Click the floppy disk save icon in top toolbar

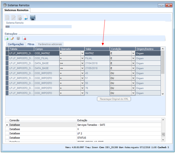pyautogui.click(x=33, y=18)
